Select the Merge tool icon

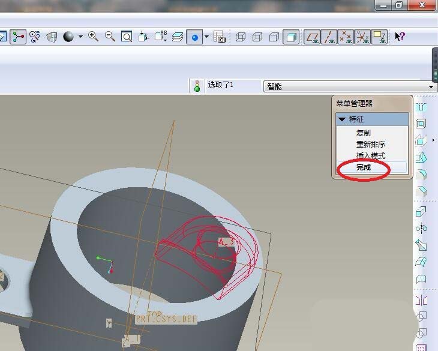tap(421, 316)
